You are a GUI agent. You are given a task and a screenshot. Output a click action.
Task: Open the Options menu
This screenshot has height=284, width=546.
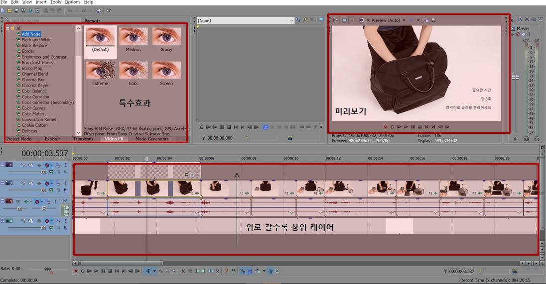72,2
